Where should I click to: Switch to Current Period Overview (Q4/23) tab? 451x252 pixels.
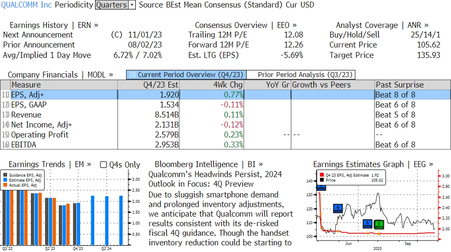tap(186, 75)
